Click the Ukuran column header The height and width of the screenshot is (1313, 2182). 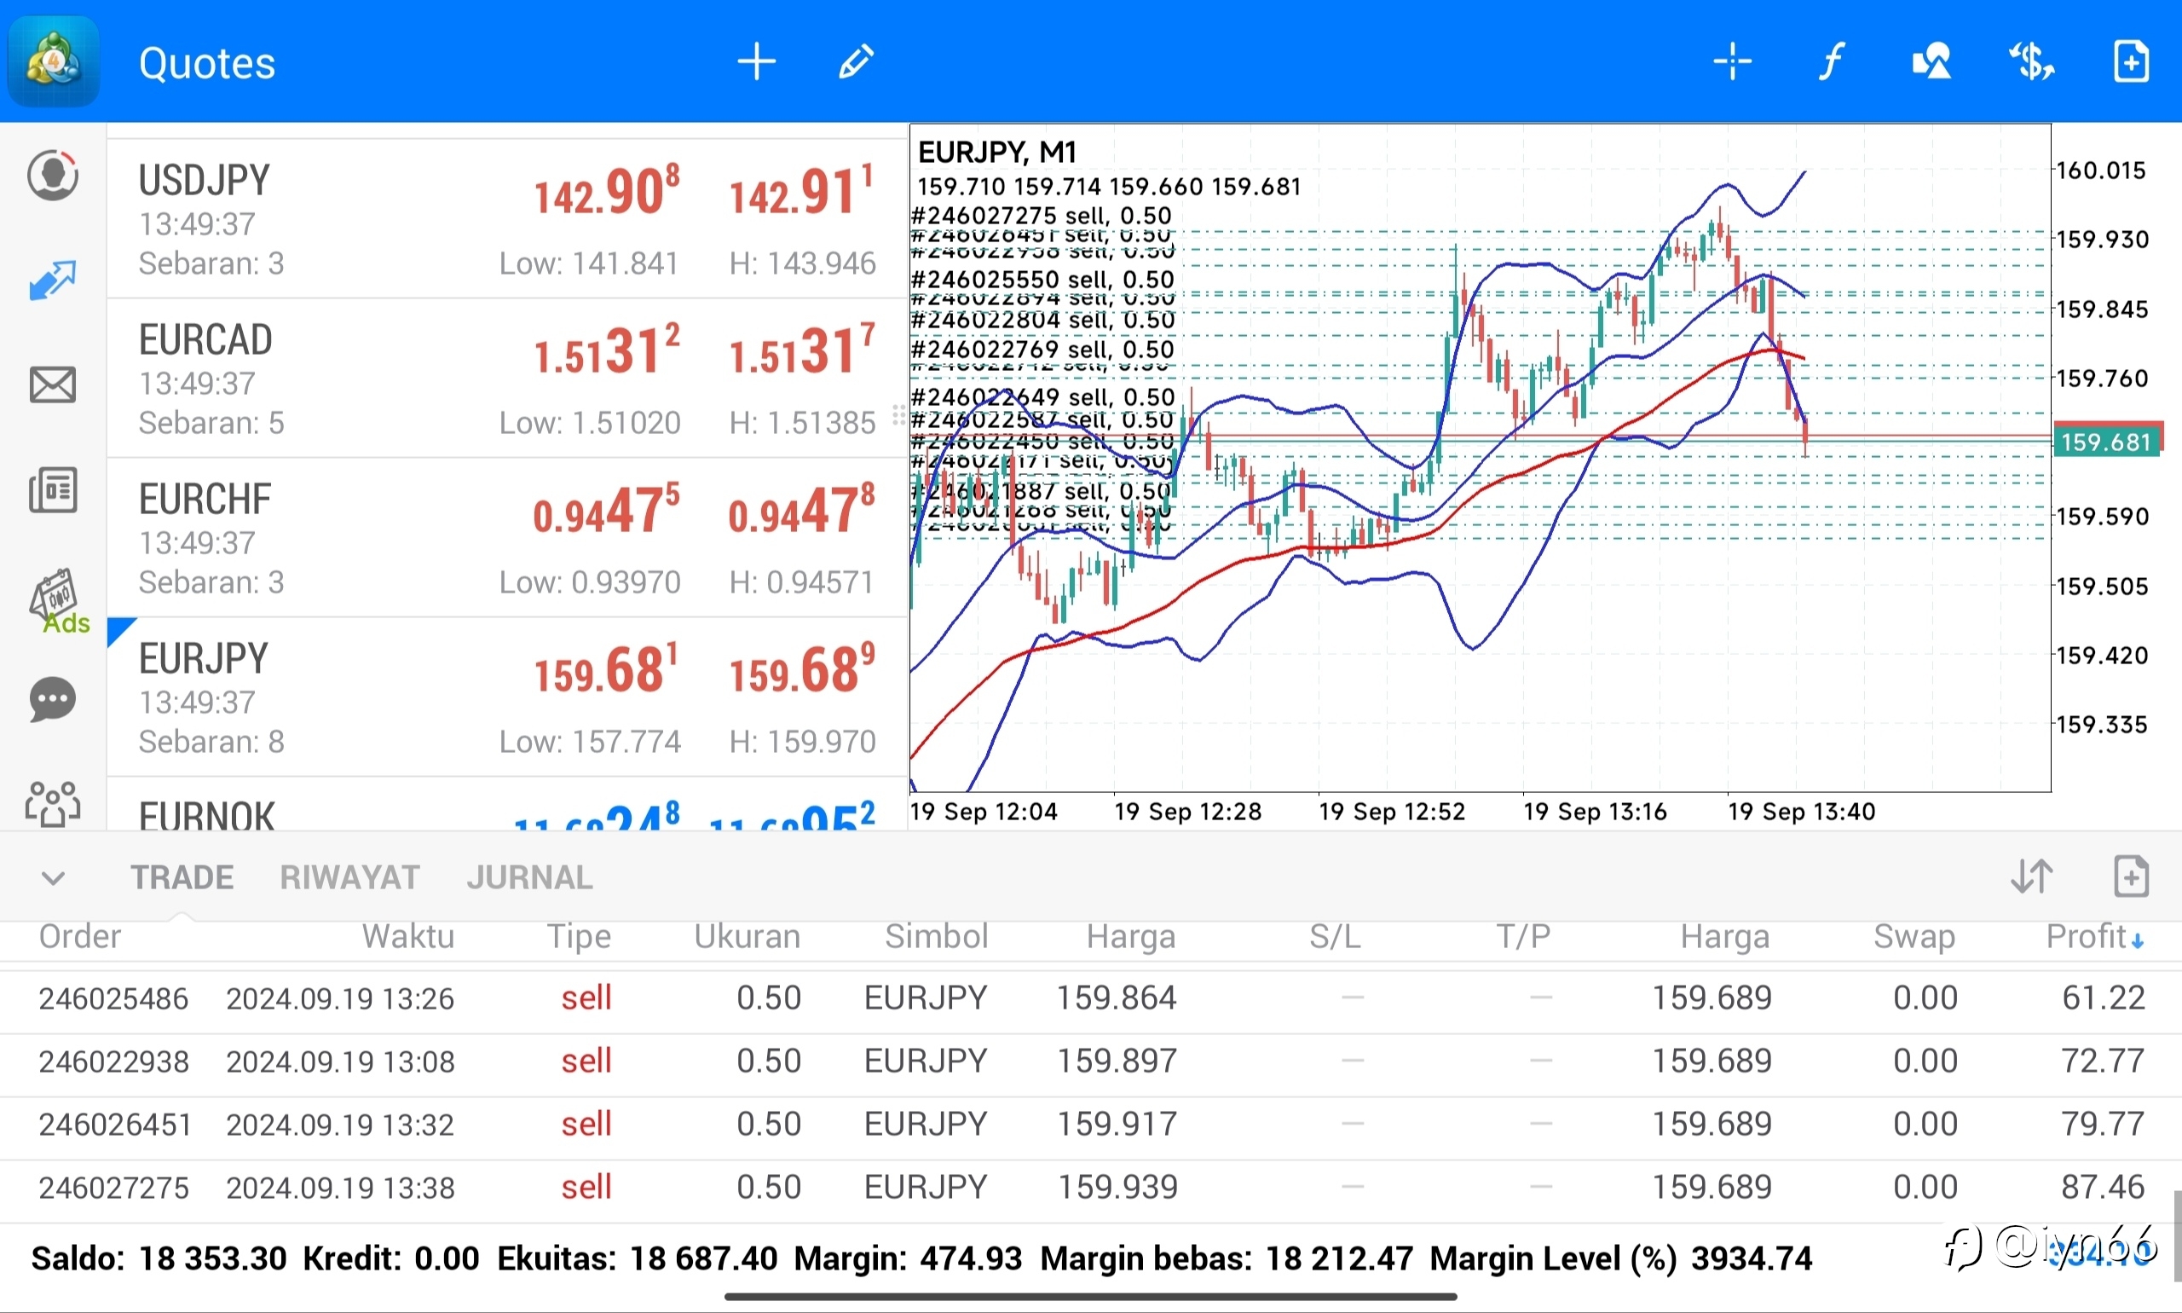748,936
